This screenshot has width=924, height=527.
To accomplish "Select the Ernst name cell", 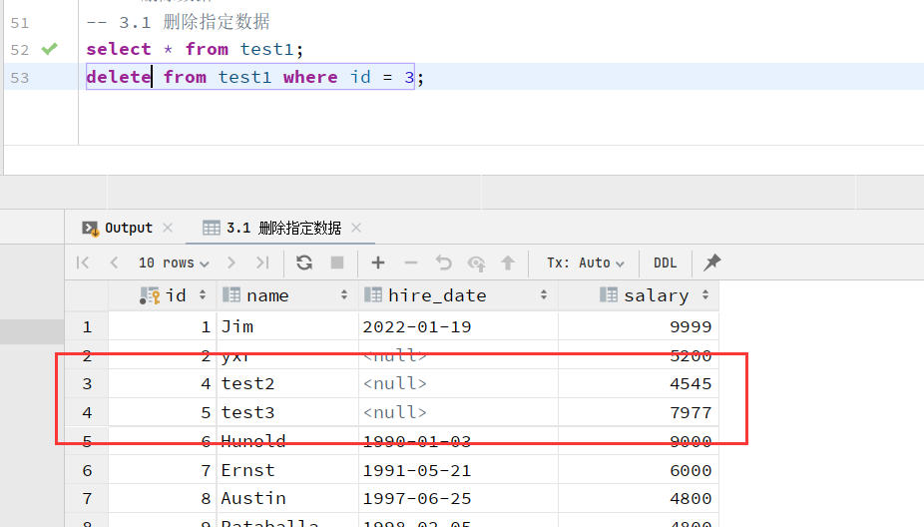I will tap(287, 470).
